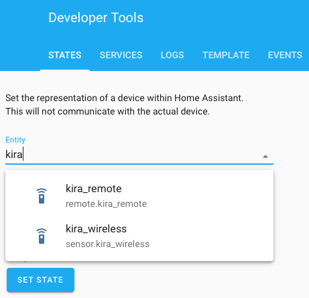Open the TEMPLATE tab
This screenshot has width=309, height=298.
226,55
